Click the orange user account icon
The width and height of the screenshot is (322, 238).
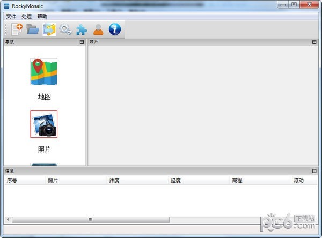tap(98, 29)
